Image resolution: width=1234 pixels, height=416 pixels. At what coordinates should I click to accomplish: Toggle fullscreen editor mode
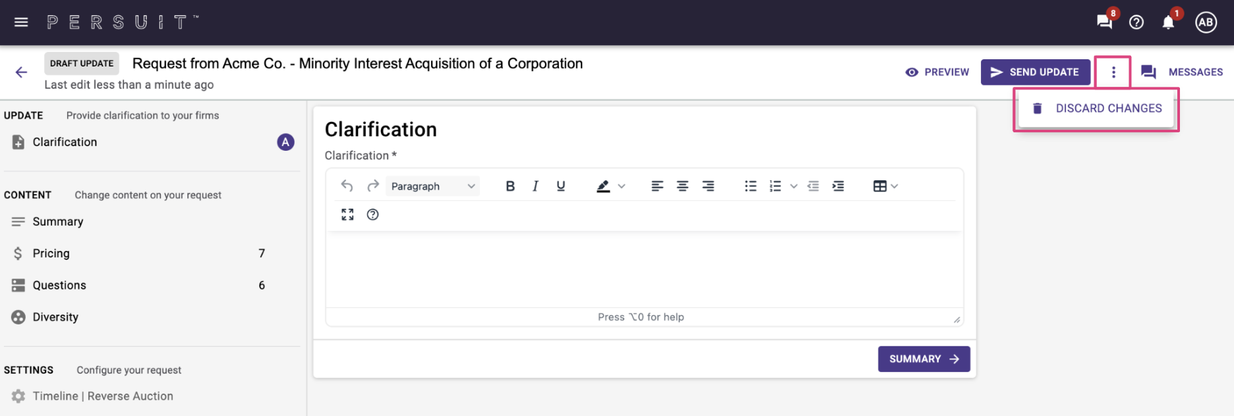coord(347,215)
